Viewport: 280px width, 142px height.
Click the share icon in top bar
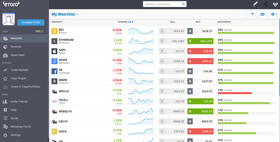(x=265, y=4)
